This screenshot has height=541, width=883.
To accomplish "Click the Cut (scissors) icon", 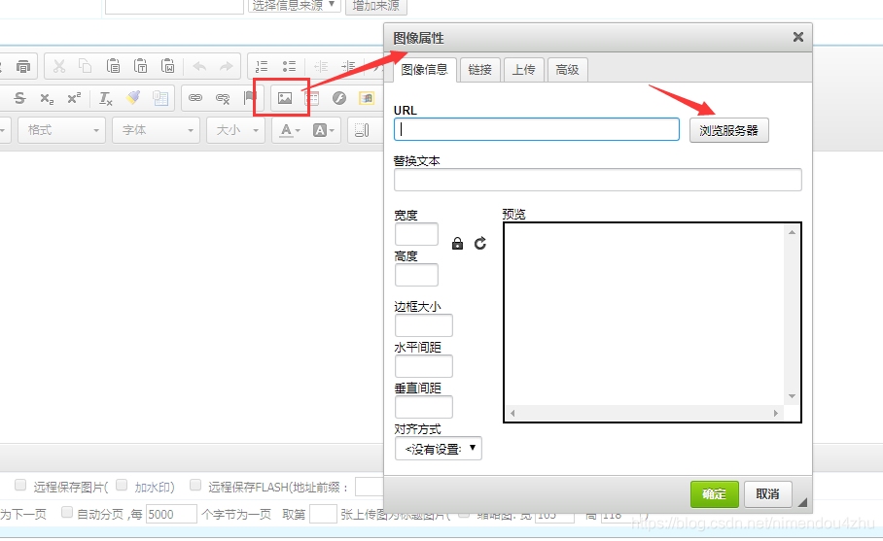I will [x=59, y=66].
